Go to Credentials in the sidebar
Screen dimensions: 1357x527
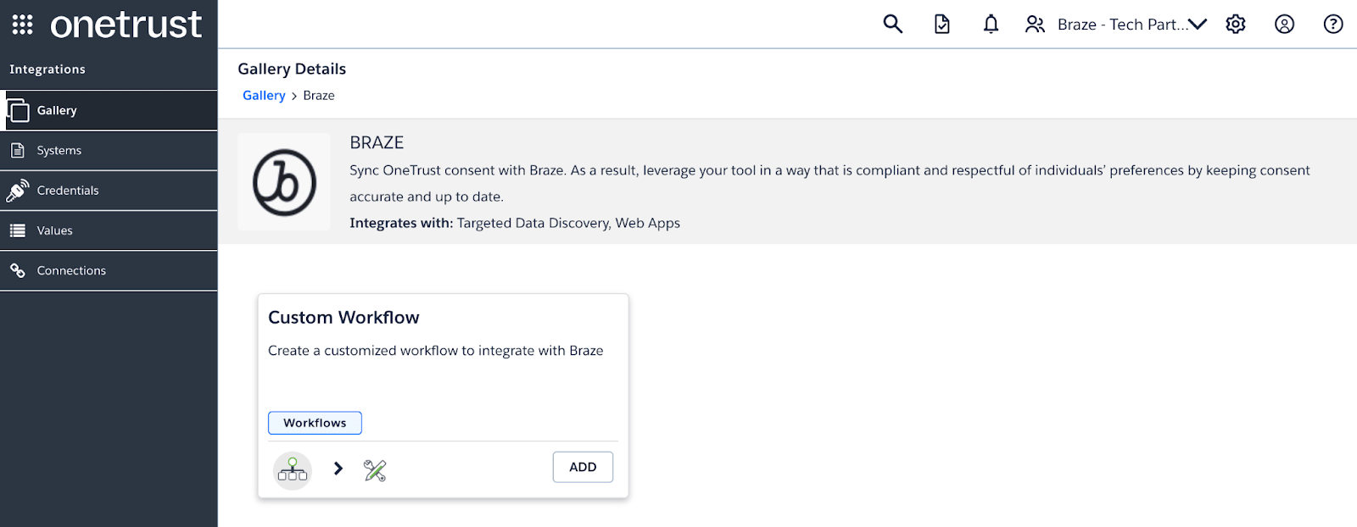coord(68,190)
